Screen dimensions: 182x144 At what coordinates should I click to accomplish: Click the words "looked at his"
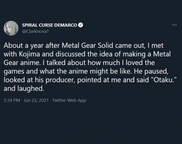click(24, 80)
